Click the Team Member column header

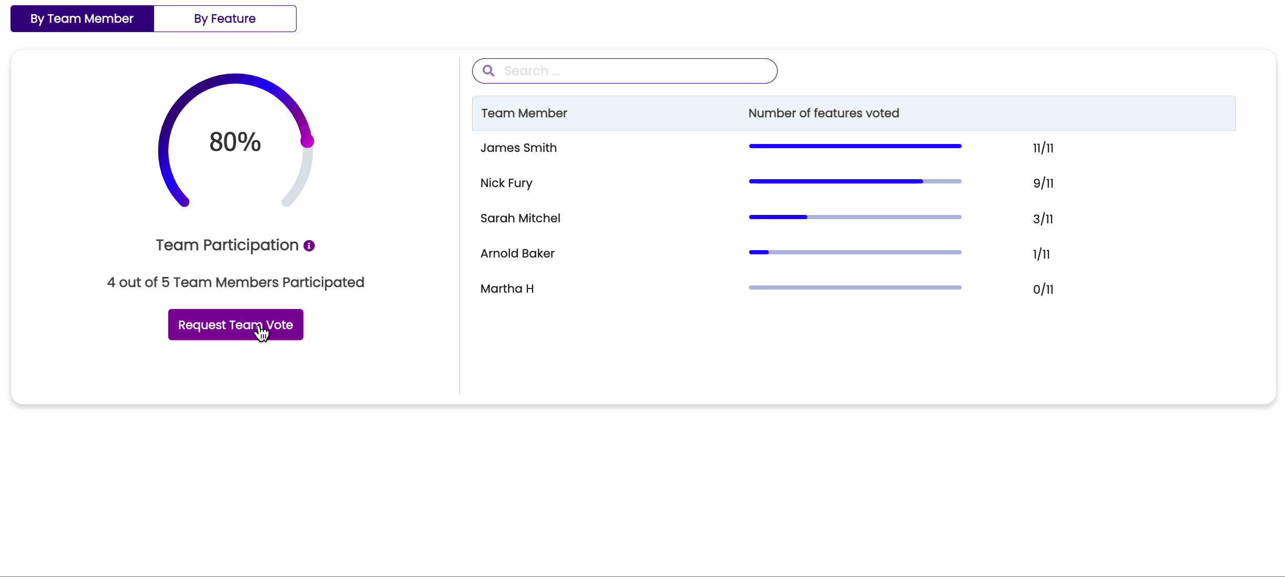pyautogui.click(x=524, y=113)
